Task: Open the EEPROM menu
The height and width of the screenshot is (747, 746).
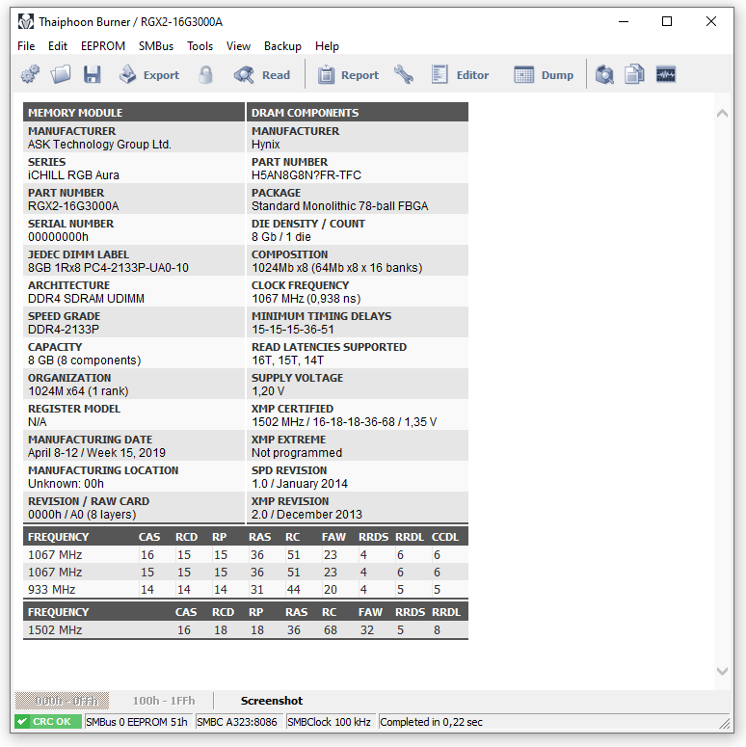Action: click(x=103, y=46)
